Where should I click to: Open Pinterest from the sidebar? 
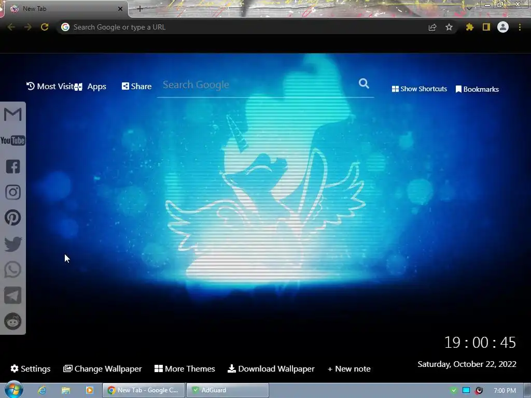[x=13, y=218]
